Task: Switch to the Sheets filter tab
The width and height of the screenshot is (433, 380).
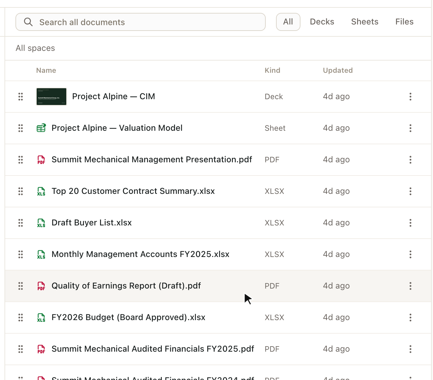Action: tap(364, 22)
